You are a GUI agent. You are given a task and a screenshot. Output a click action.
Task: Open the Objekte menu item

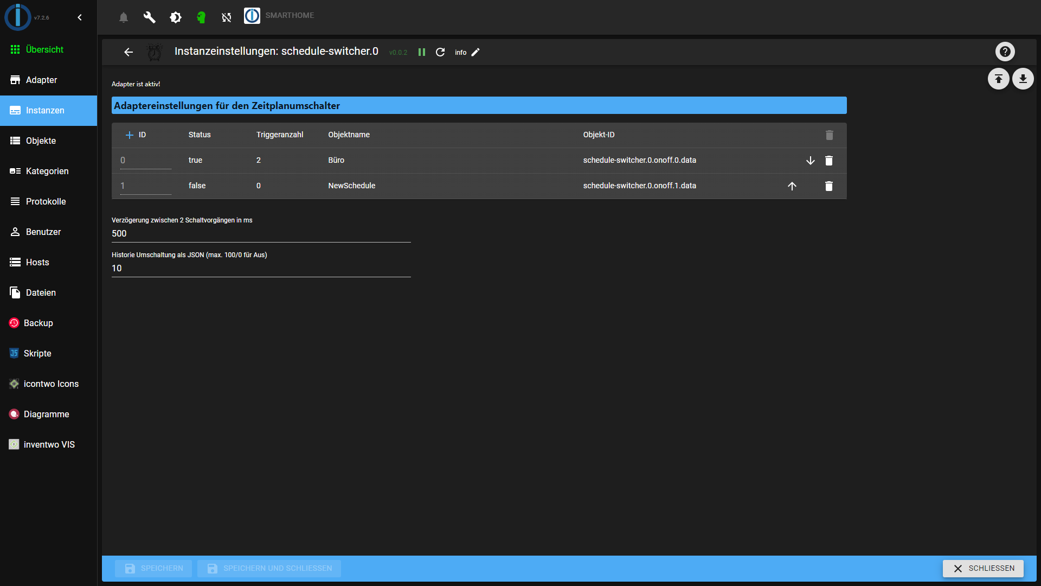click(41, 141)
